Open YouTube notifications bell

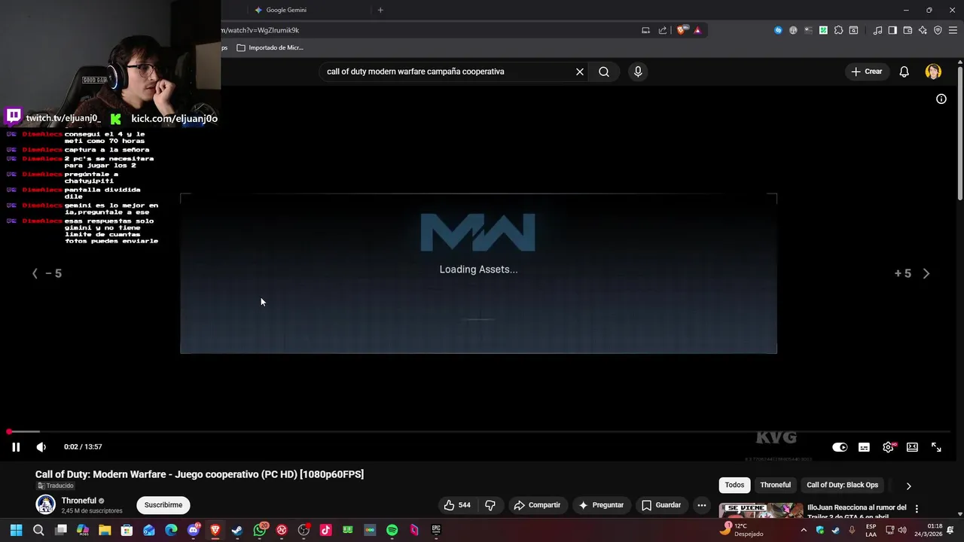pyautogui.click(x=905, y=72)
